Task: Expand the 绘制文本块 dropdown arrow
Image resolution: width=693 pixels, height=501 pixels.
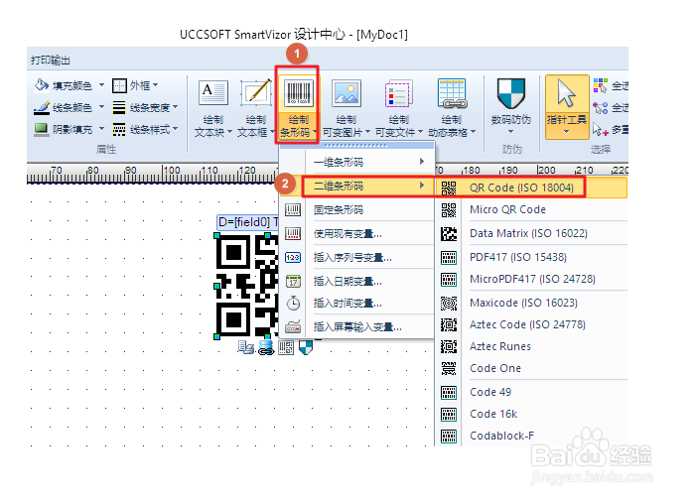Action: pyautogui.click(x=229, y=132)
